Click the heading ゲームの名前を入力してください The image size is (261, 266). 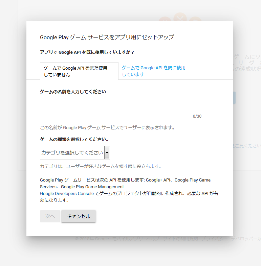tap(73, 92)
